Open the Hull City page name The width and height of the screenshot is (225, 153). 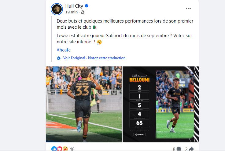click(74, 6)
